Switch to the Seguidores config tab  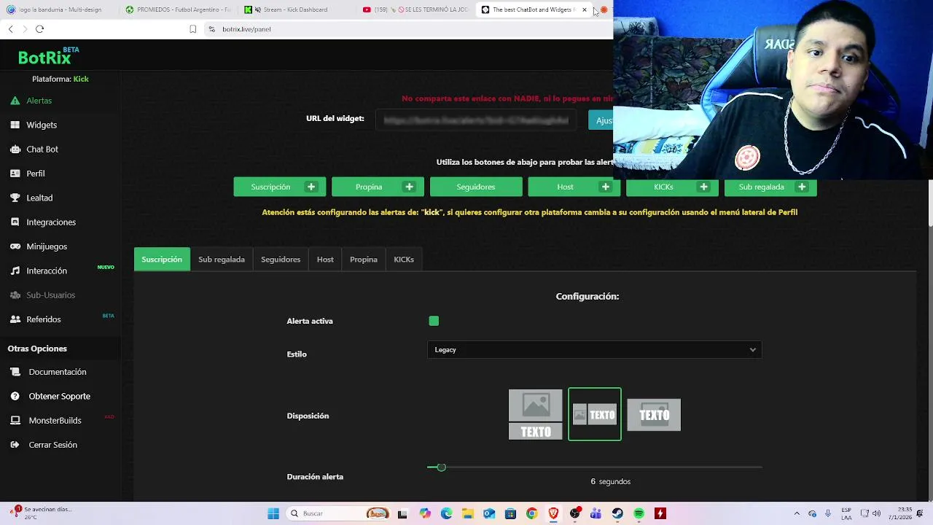point(281,260)
